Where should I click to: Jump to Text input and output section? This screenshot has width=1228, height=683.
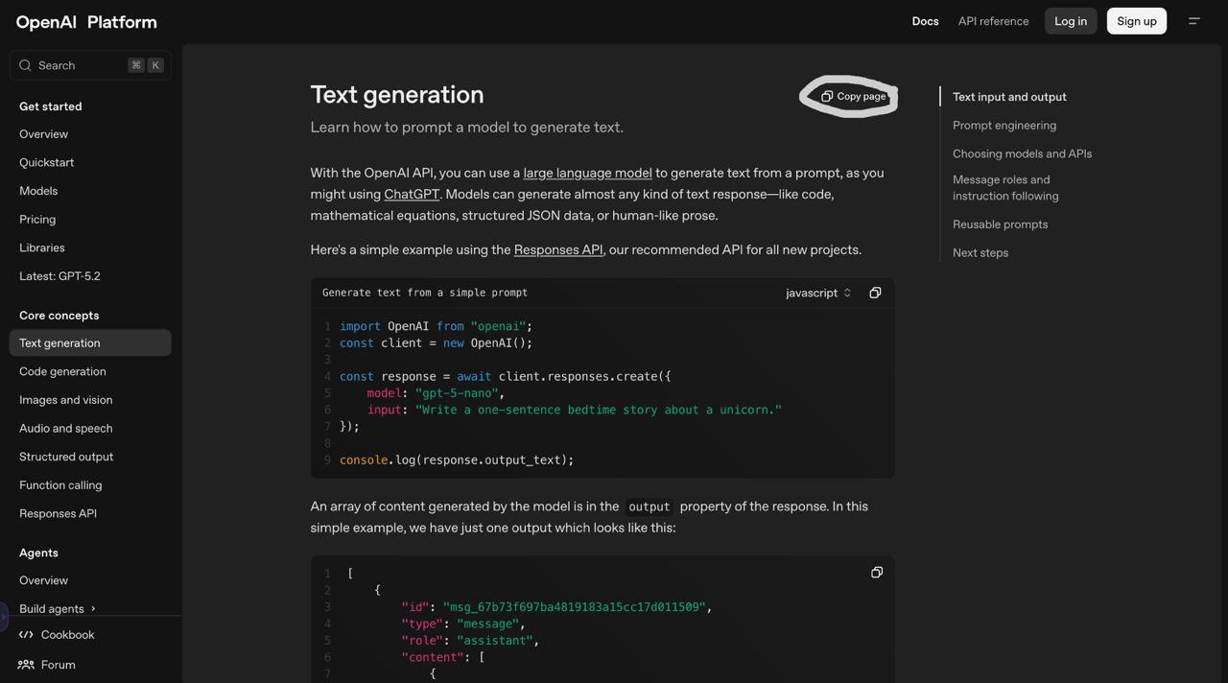pos(1009,97)
